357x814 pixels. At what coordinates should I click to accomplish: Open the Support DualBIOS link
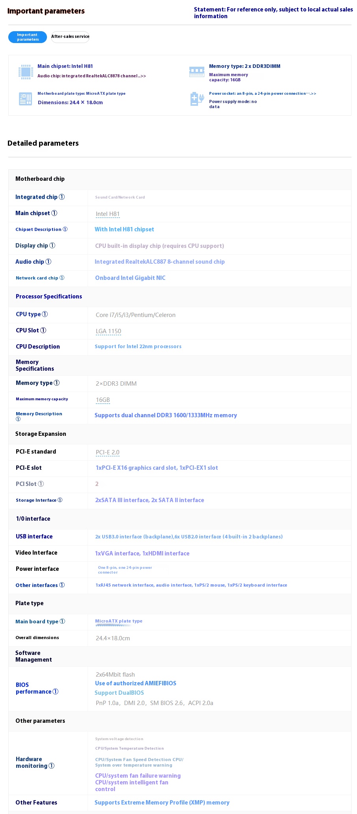tap(119, 693)
